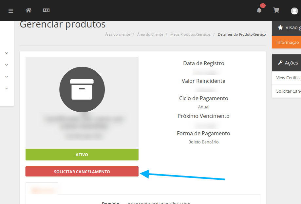
Task: Open the domain link next to Domínio
Action: coord(159,203)
